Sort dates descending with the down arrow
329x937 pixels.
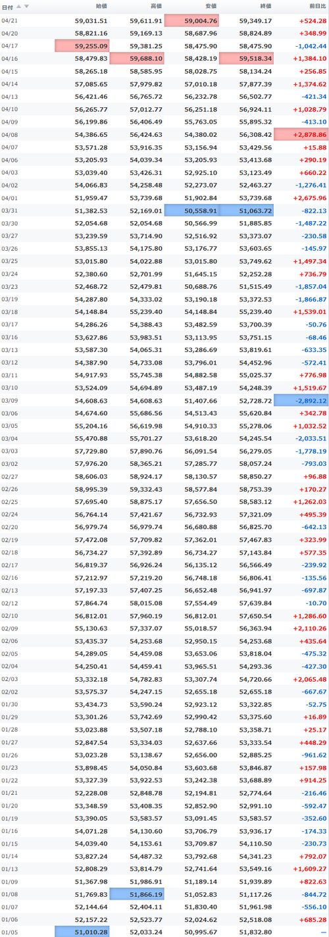pos(26,6)
